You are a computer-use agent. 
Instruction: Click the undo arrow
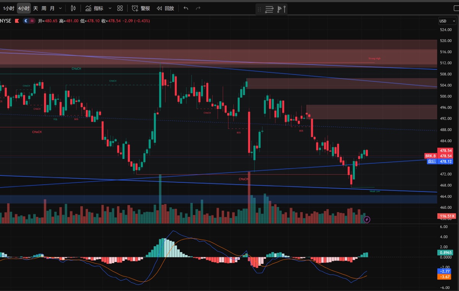coord(186,8)
